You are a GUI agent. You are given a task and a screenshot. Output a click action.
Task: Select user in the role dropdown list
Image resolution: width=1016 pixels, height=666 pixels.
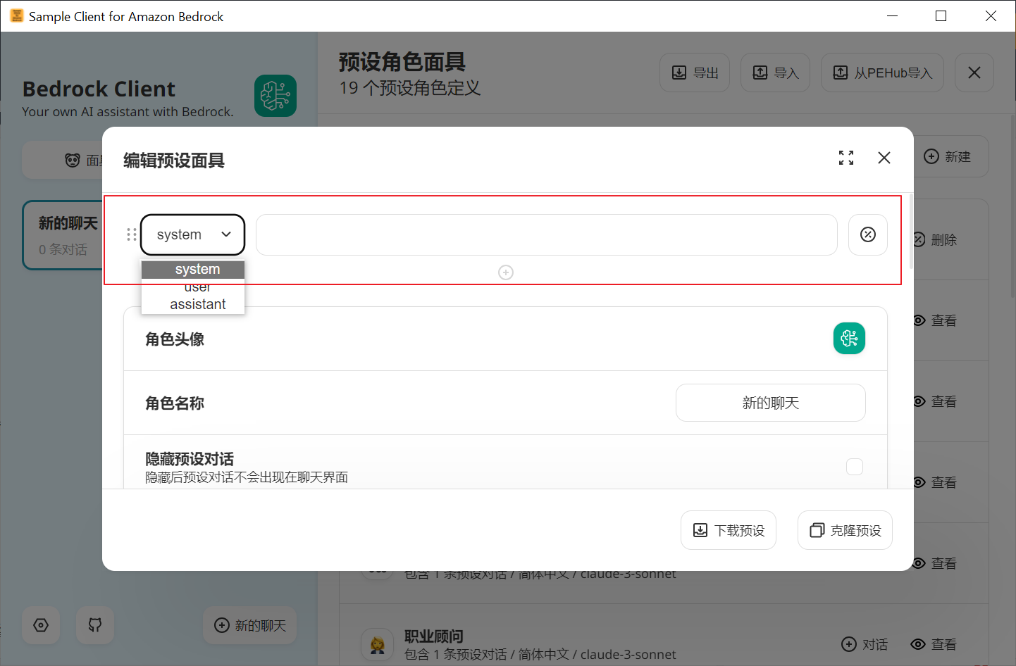coord(197,287)
